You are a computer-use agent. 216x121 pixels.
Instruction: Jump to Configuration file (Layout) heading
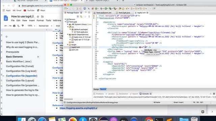[20, 81]
